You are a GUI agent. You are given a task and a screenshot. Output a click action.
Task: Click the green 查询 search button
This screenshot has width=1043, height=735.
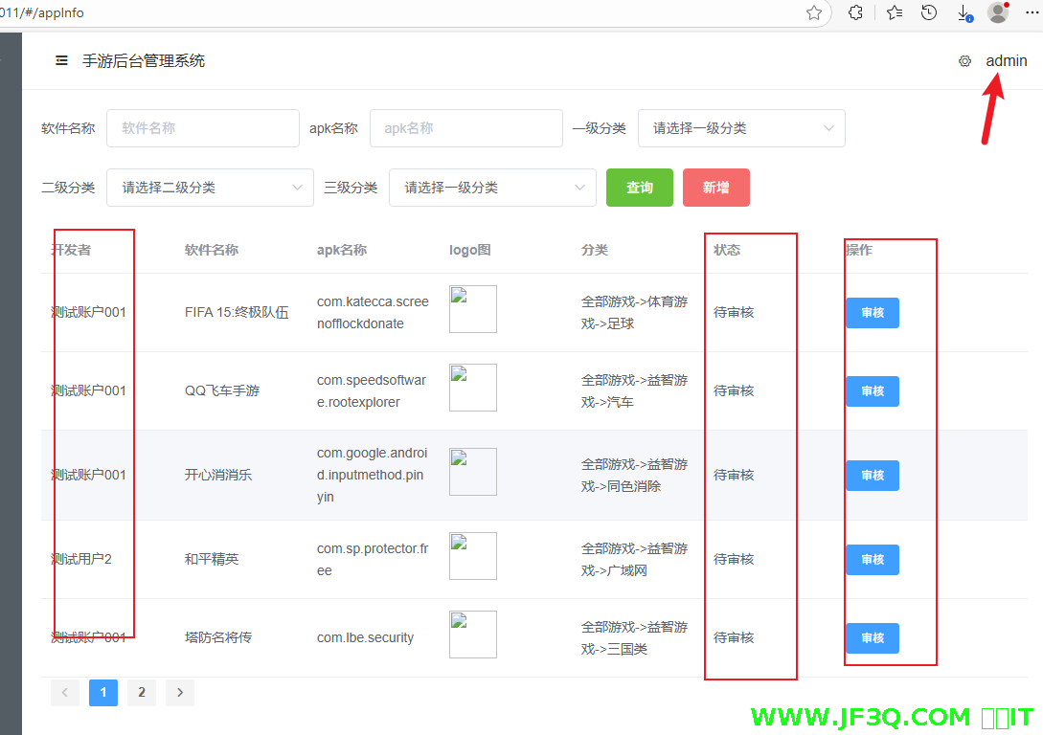[639, 188]
